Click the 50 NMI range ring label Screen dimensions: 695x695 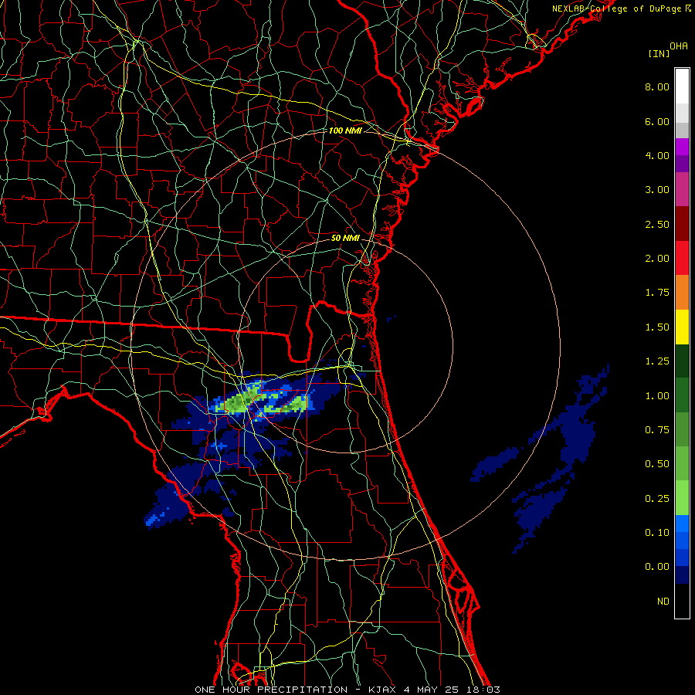point(345,238)
